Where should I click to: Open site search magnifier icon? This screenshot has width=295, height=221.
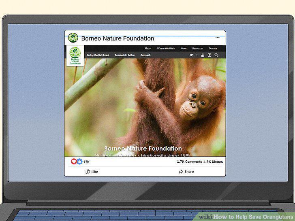[x=216, y=55]
